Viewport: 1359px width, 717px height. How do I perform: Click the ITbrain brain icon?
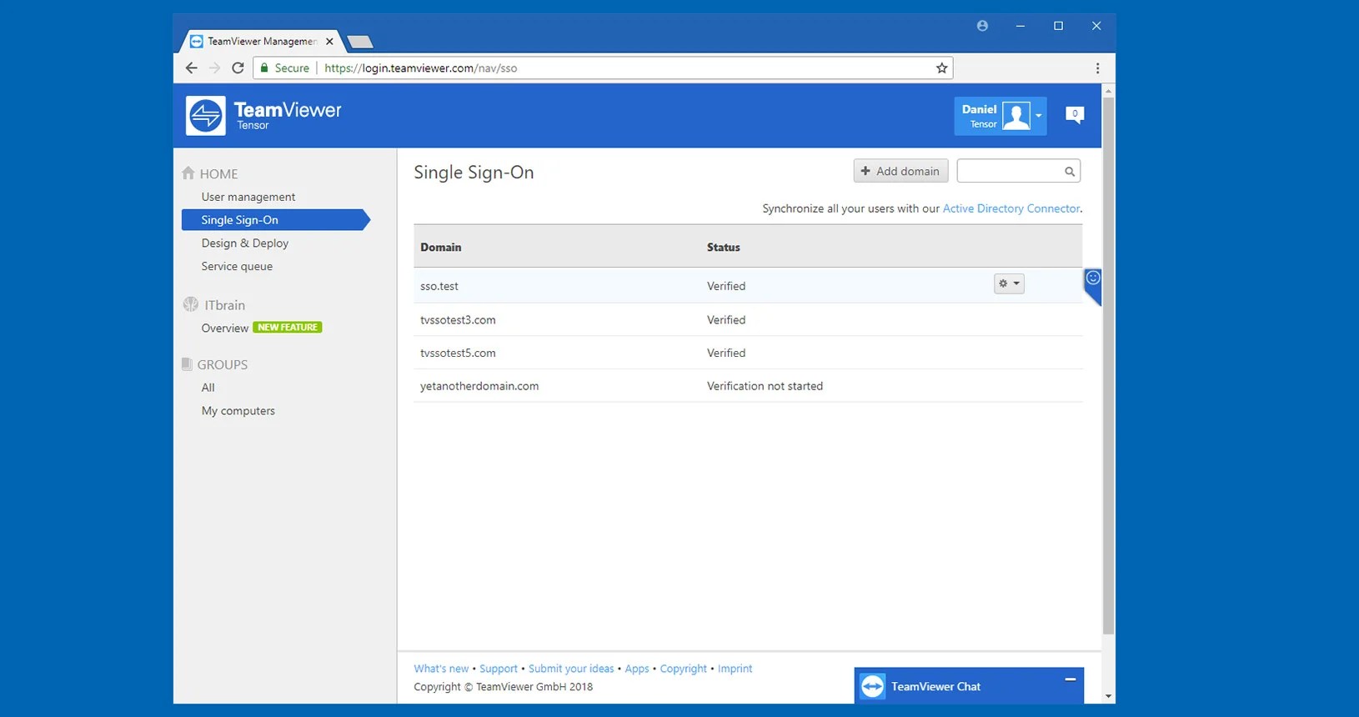click(191, 304)
